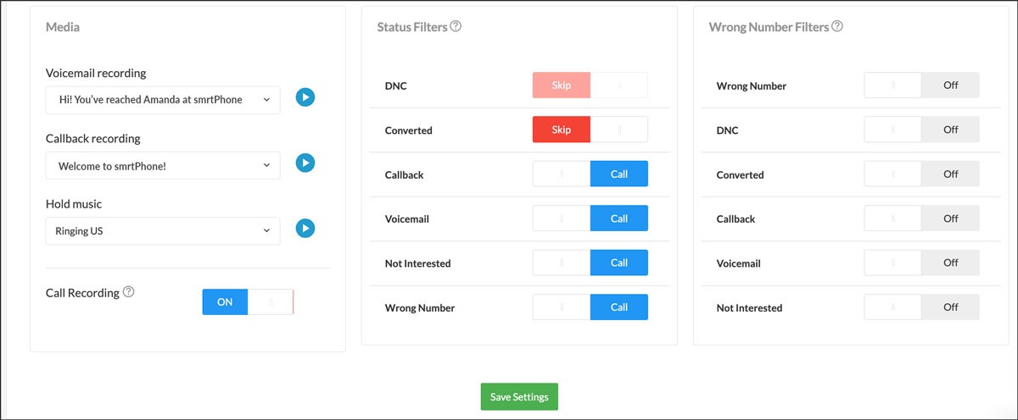Toggle the Wrong Number status filter switch
This screenshot has height=420, width=1018.
point(590,307)
